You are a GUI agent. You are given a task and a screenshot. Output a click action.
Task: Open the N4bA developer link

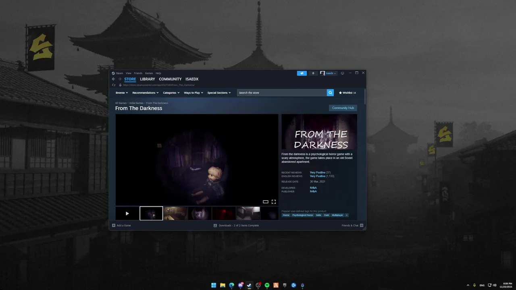313,188
